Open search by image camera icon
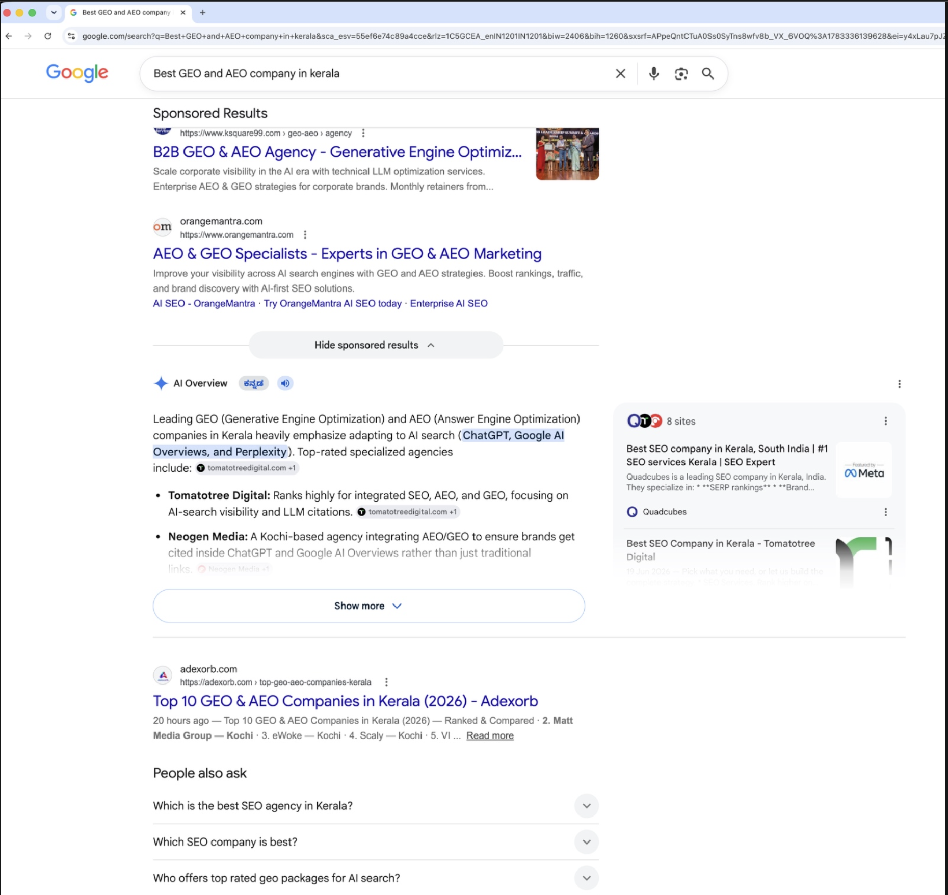948x895 pixels. click(x=681, y=74)
